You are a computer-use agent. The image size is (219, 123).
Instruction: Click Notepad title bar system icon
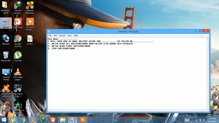(x=49, y=31)
